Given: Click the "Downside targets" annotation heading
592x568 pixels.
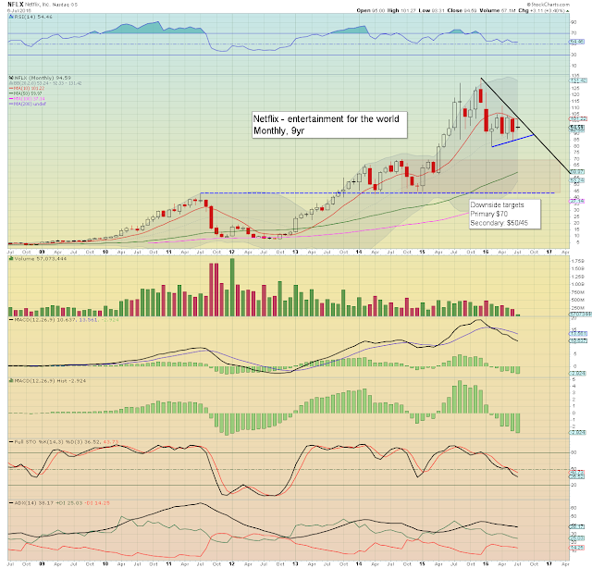Looking at the screenshot, I should click(x=497, y=204).
